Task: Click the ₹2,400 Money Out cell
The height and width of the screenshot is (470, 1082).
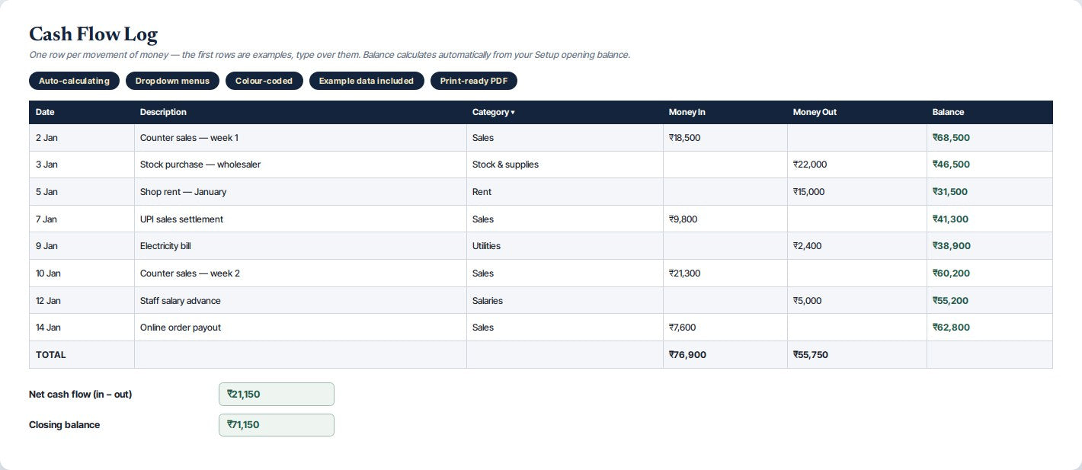Action: [x=856, y=246]
